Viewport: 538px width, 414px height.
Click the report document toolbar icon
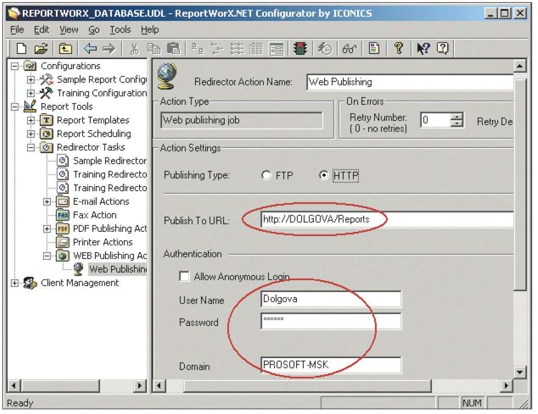tap(374, 49)
